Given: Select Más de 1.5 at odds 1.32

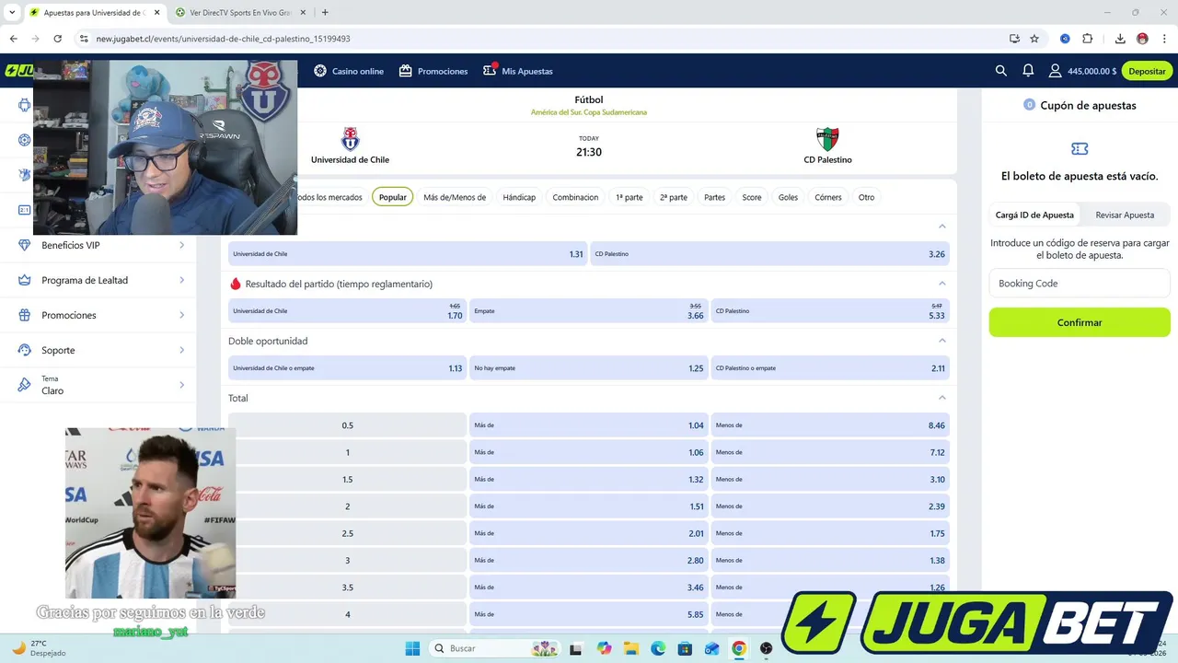Looking at the screenshot, I should [x=588, y=479].
